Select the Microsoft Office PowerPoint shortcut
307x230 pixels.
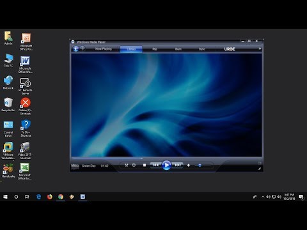pyautogui.click(x=26, y=42)
